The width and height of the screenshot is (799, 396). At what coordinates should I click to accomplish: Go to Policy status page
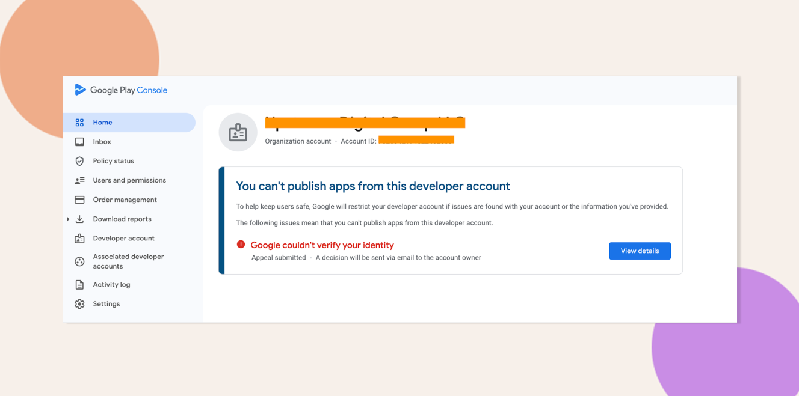[x=129, y=161]
